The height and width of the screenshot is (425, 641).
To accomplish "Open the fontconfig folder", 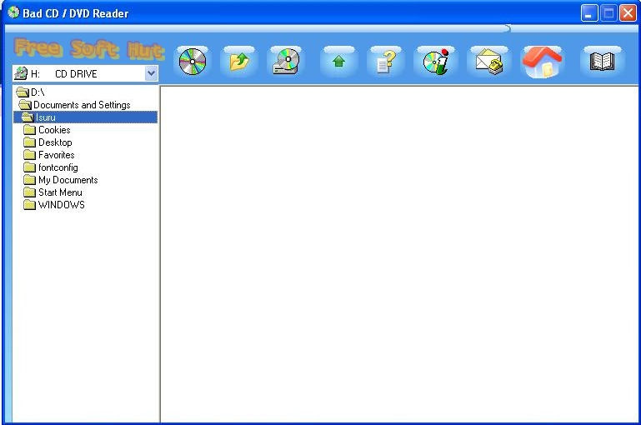I will [x=50, y=167].
